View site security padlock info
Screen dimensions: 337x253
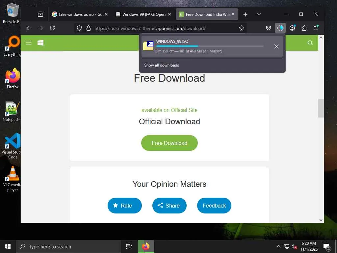[88, 28]
